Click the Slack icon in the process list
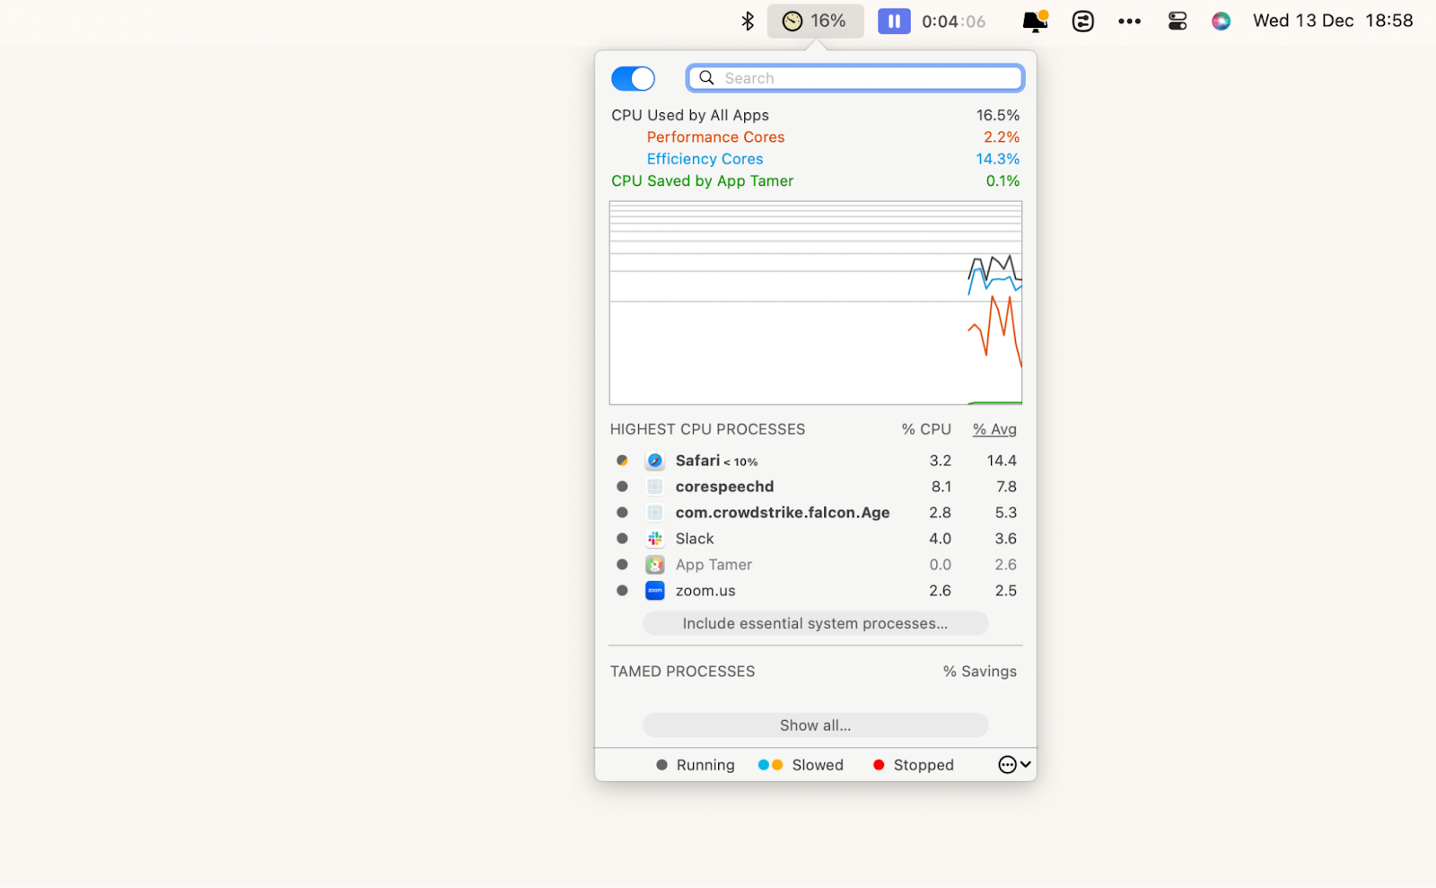The height and width of the screenshot is (888, 1436). [x=654, y=538]
